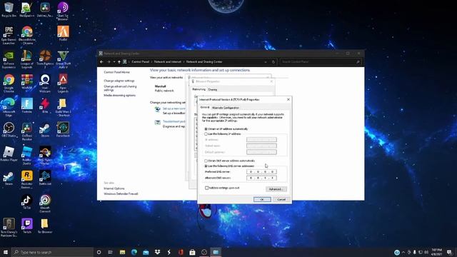Screen dimensions: 457x257
Task: Confirm the IPv4 dialog with OK
Action: pos(262,200)
